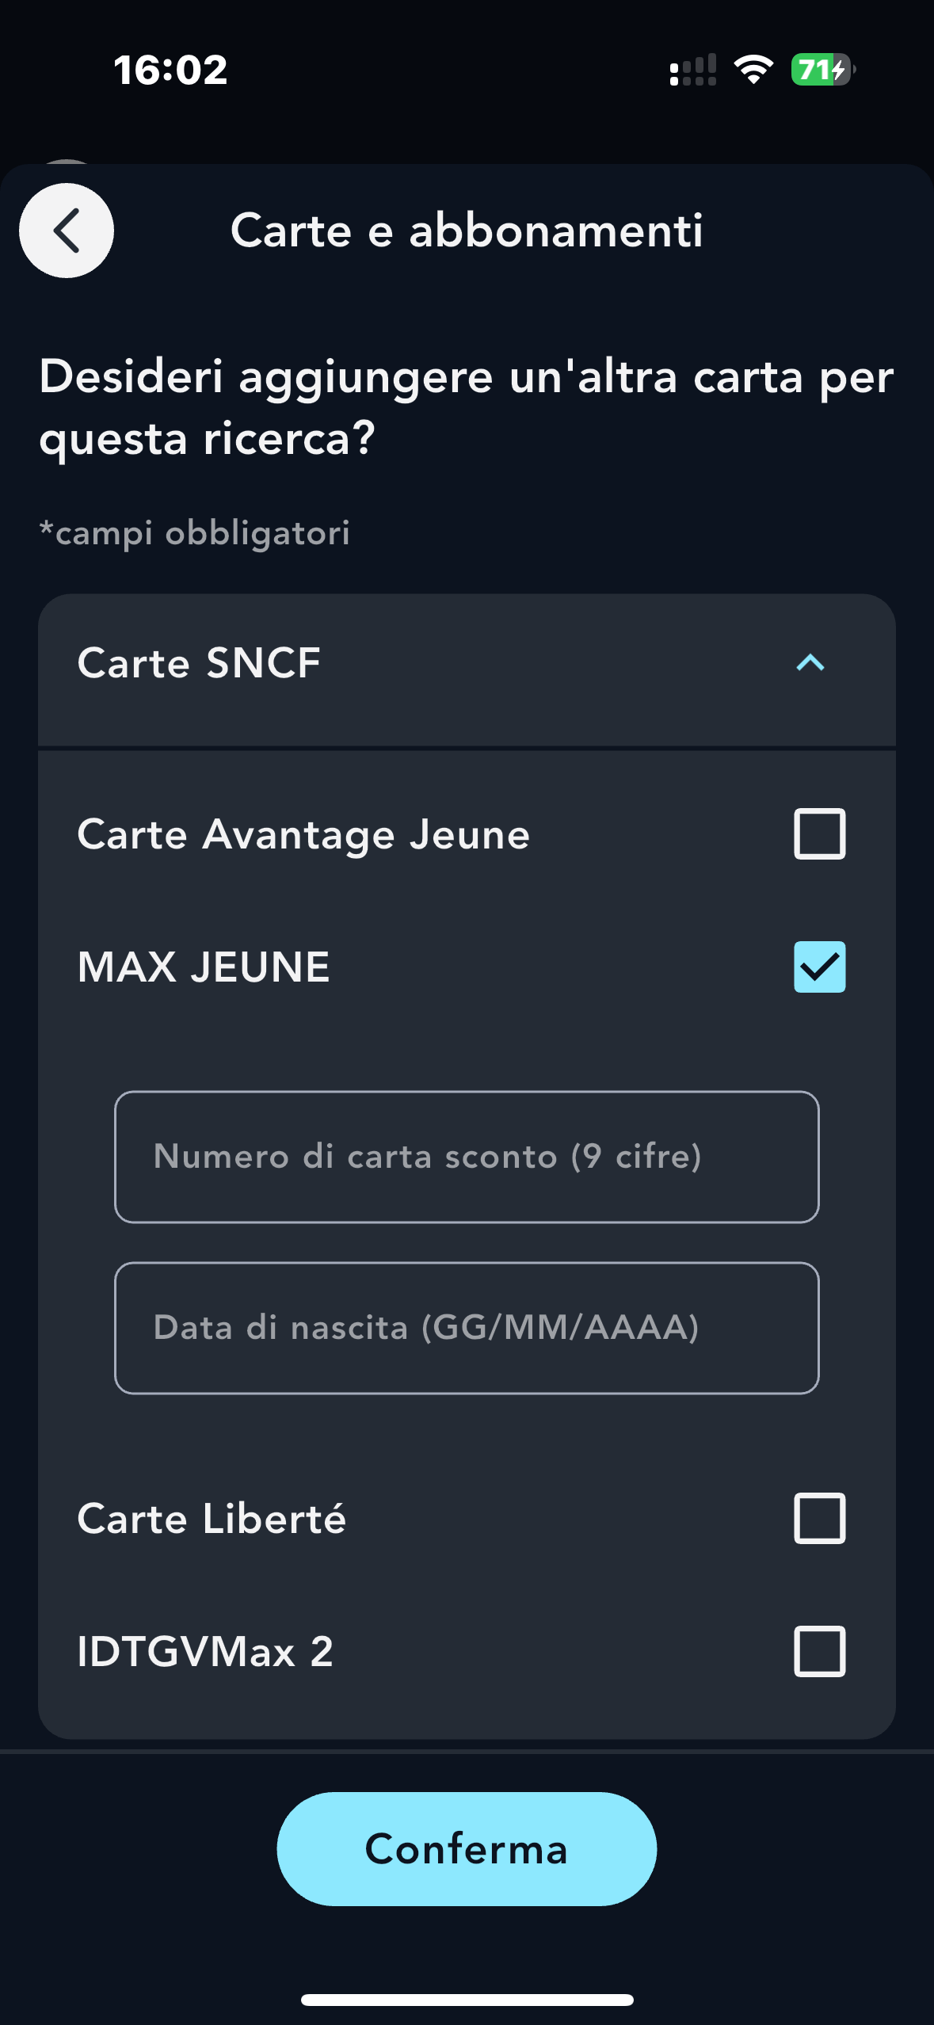Enable the Carte Liberté checkbox
Image resolution: width=934 pixels, height=2025 pixels.
(x=819, y=1519)
